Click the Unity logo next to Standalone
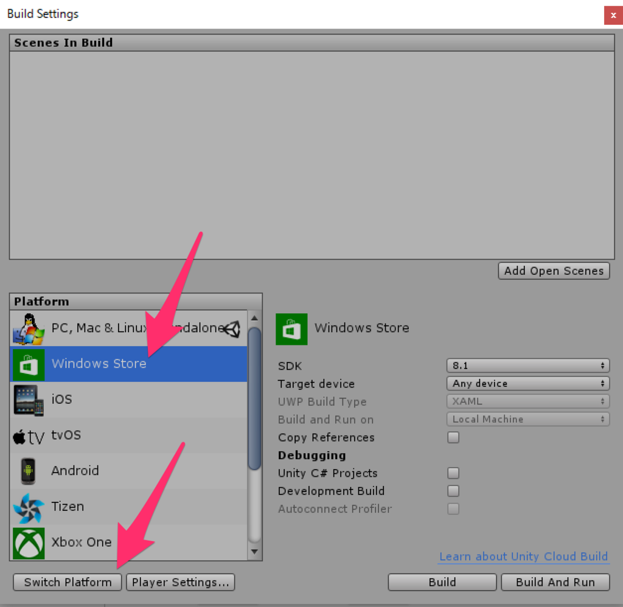623x607 pixels. 232,329
